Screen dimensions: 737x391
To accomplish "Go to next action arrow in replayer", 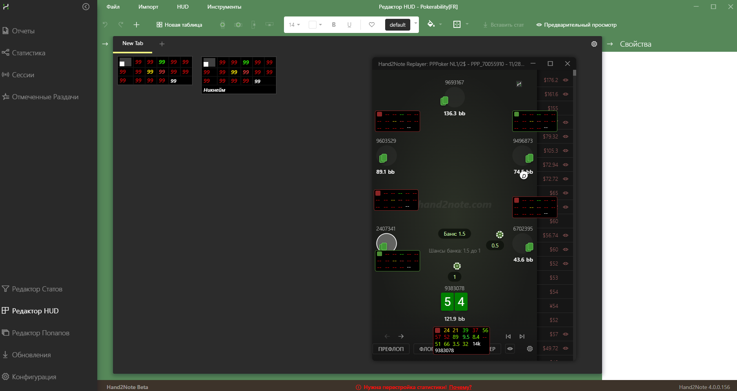I will click(x=401, y=336).
